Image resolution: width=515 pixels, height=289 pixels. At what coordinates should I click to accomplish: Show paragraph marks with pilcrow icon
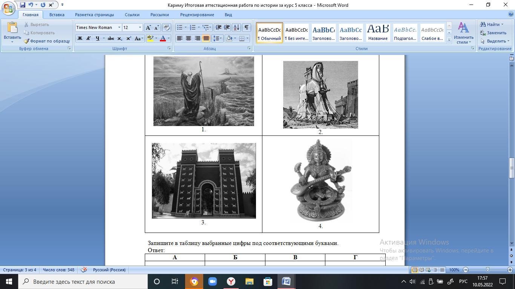(x=246, y=27)
